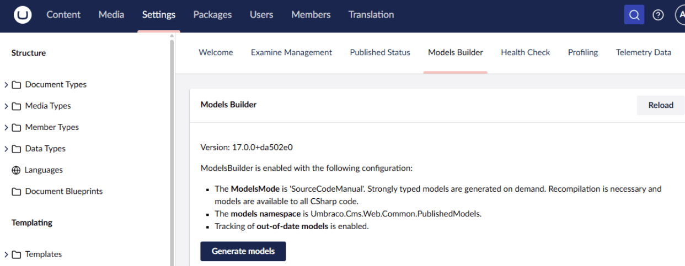
Task: Open the help question mark icon
Action: point(658,15)
